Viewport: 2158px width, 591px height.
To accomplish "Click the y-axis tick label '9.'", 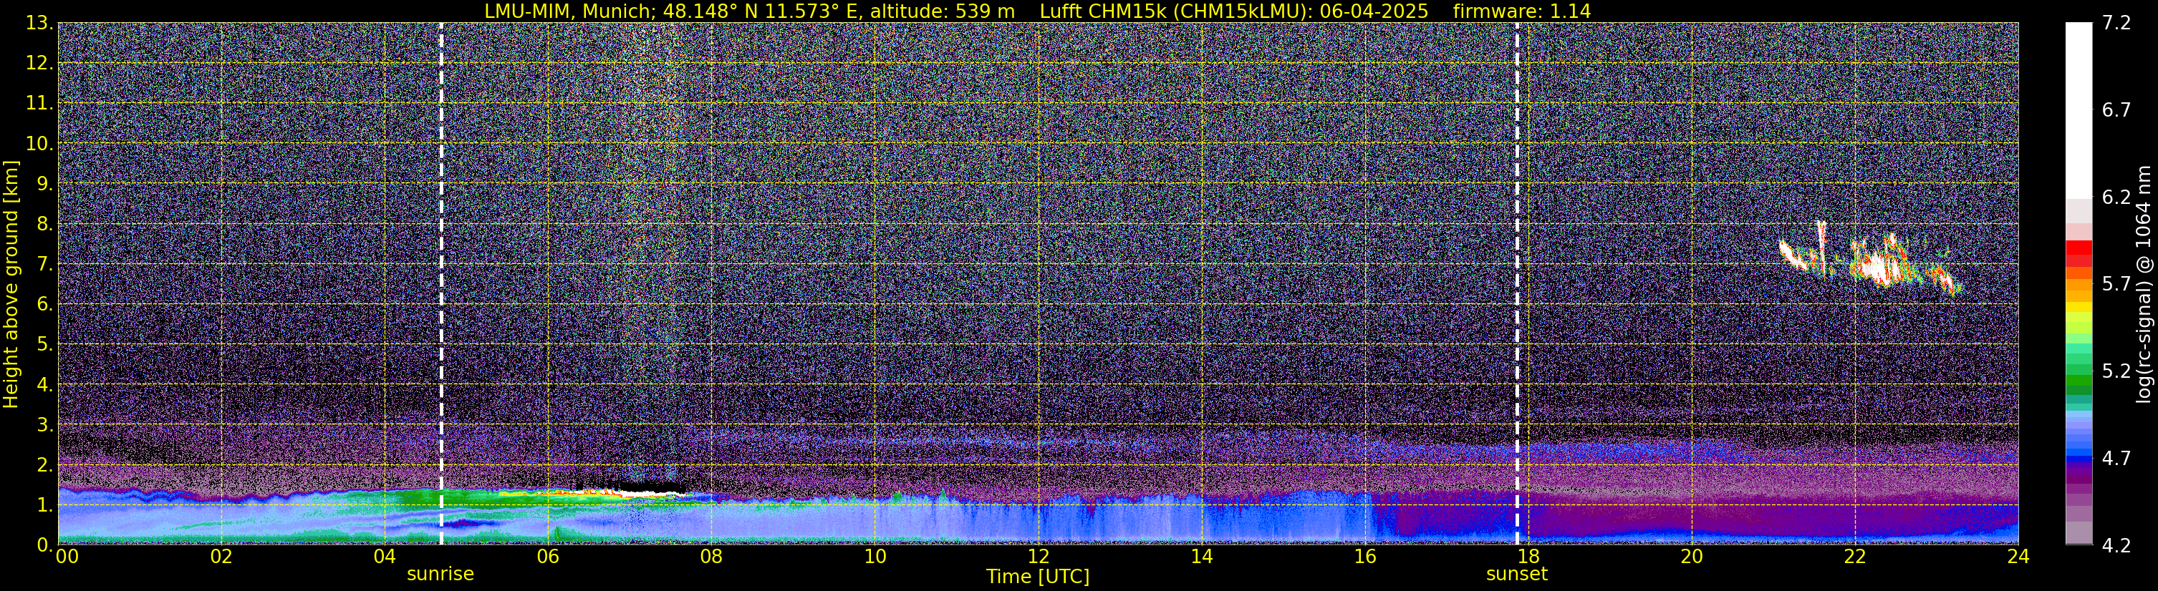I will [x=45, y=184].
